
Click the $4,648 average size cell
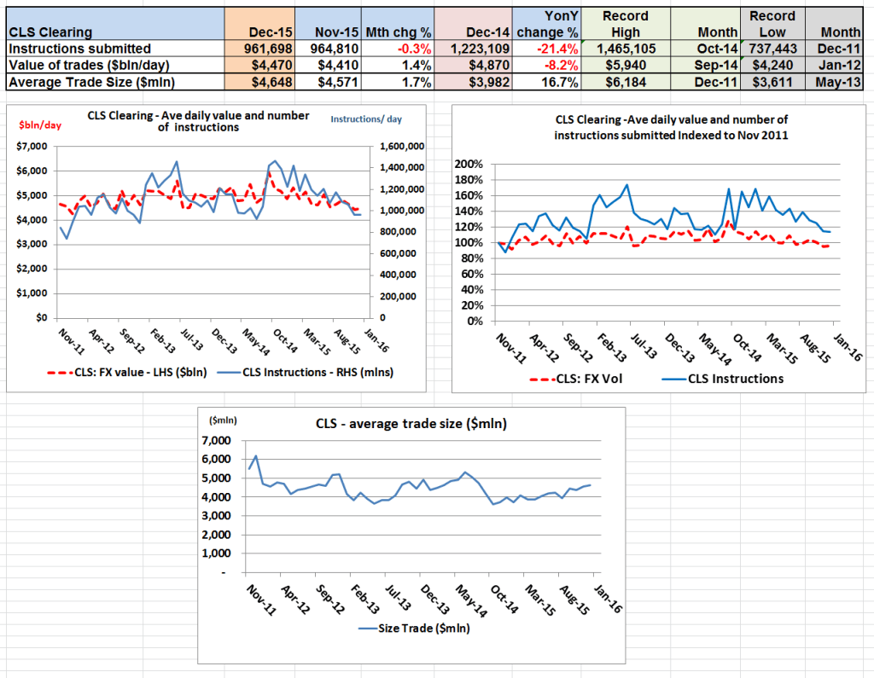coord(259,82)
